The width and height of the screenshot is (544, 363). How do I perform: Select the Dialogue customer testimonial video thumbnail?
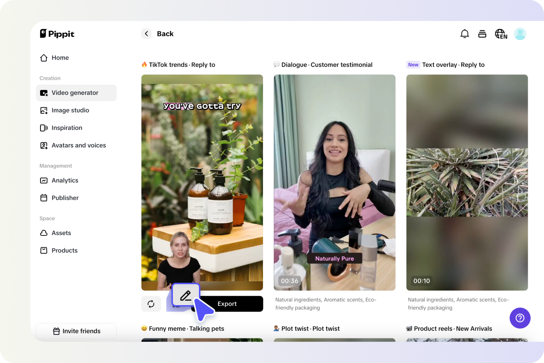(x=335, y=183)
